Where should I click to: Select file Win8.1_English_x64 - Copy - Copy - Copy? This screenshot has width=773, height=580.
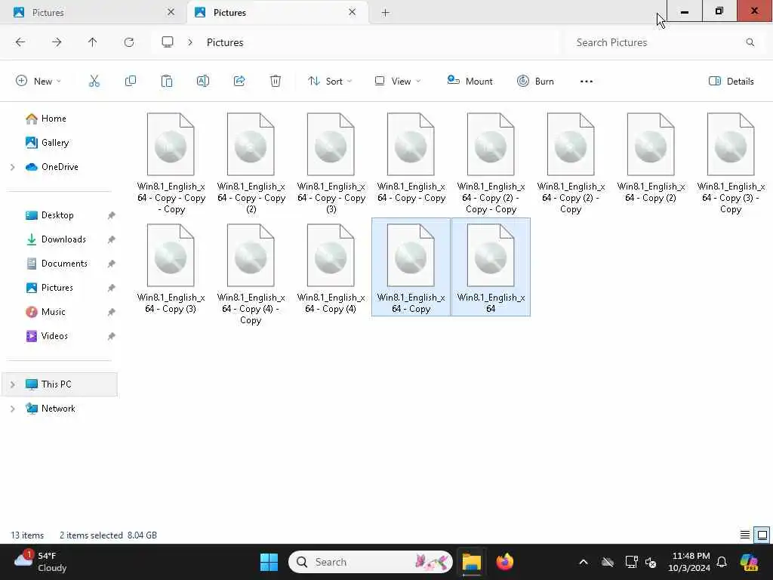(171, 163)
